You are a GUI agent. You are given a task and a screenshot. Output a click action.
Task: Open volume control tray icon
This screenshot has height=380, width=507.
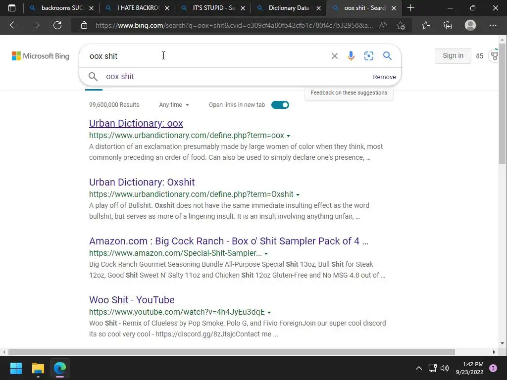point(445,368)
